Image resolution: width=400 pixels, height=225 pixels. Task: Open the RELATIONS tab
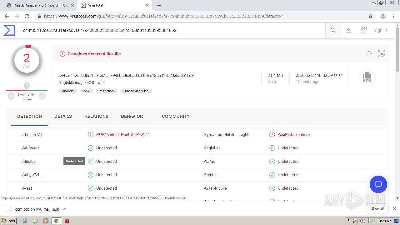tap(96, 116)
